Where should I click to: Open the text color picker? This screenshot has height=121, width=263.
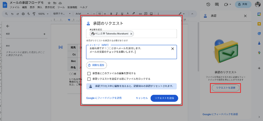point(128,14)
